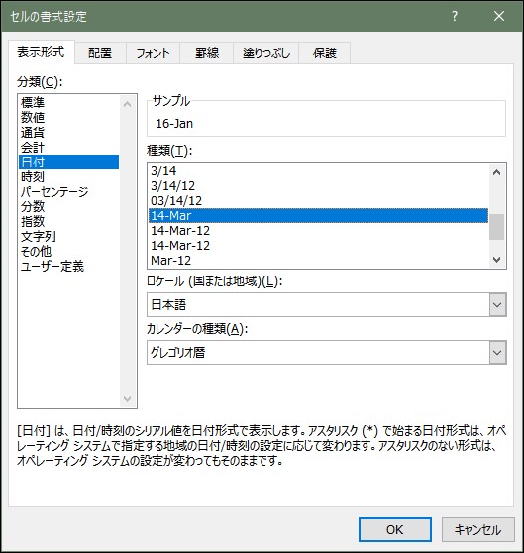This screenshot has height=553, width=524.
Task: Select the 表示形式 tab
Action: pyautogui.click(x=41, y=52)
